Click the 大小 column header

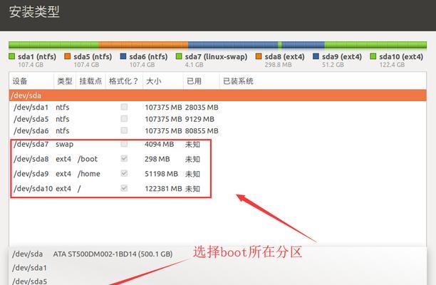coord(163,81)
